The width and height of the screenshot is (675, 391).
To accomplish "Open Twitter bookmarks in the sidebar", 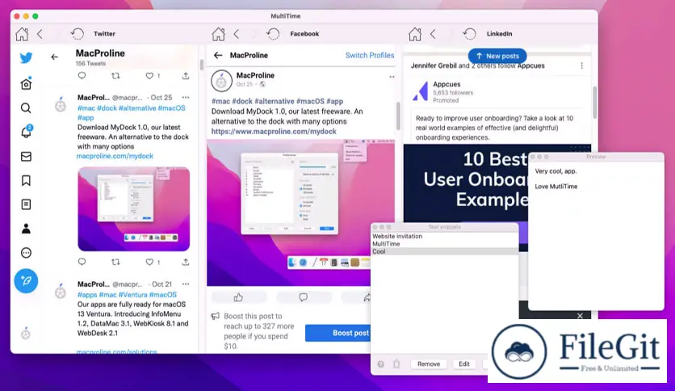I will pyautogui.click(x=26, y=180).
